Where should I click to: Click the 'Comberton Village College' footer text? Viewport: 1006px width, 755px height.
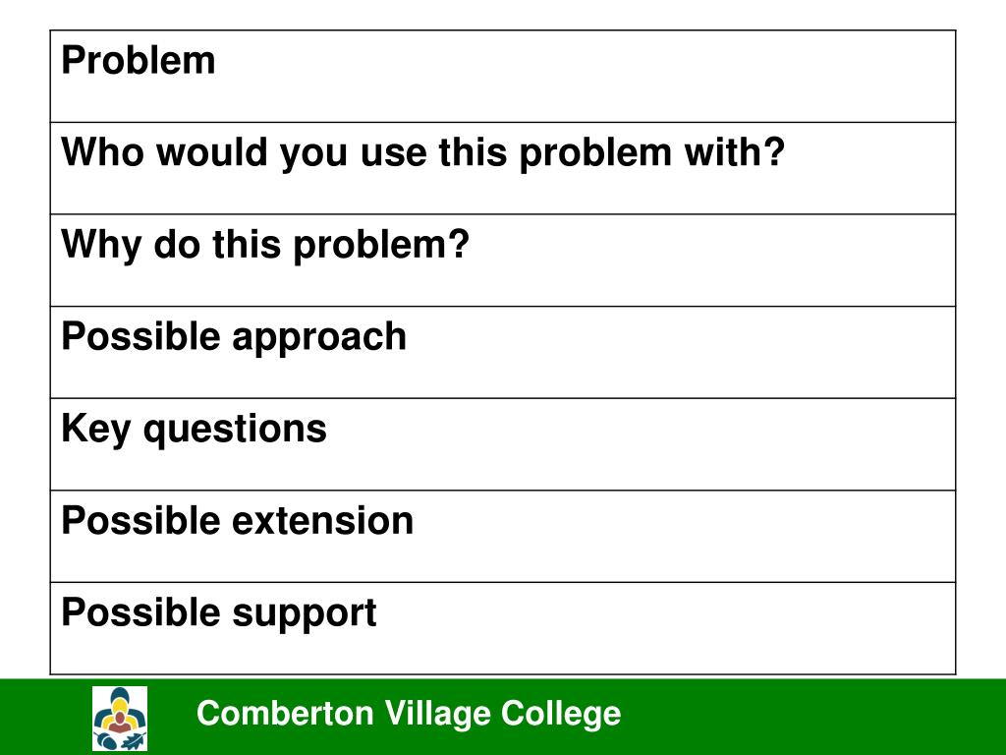click(x=409, y=714)
